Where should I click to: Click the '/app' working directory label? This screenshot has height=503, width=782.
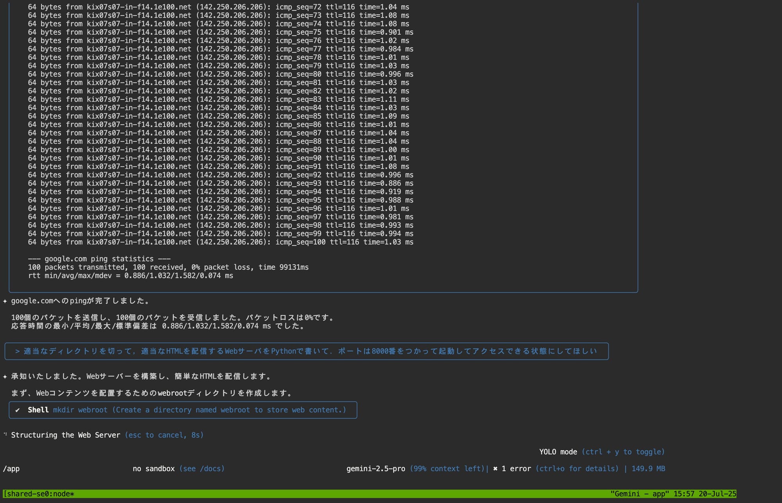click(x=11, y=469)
